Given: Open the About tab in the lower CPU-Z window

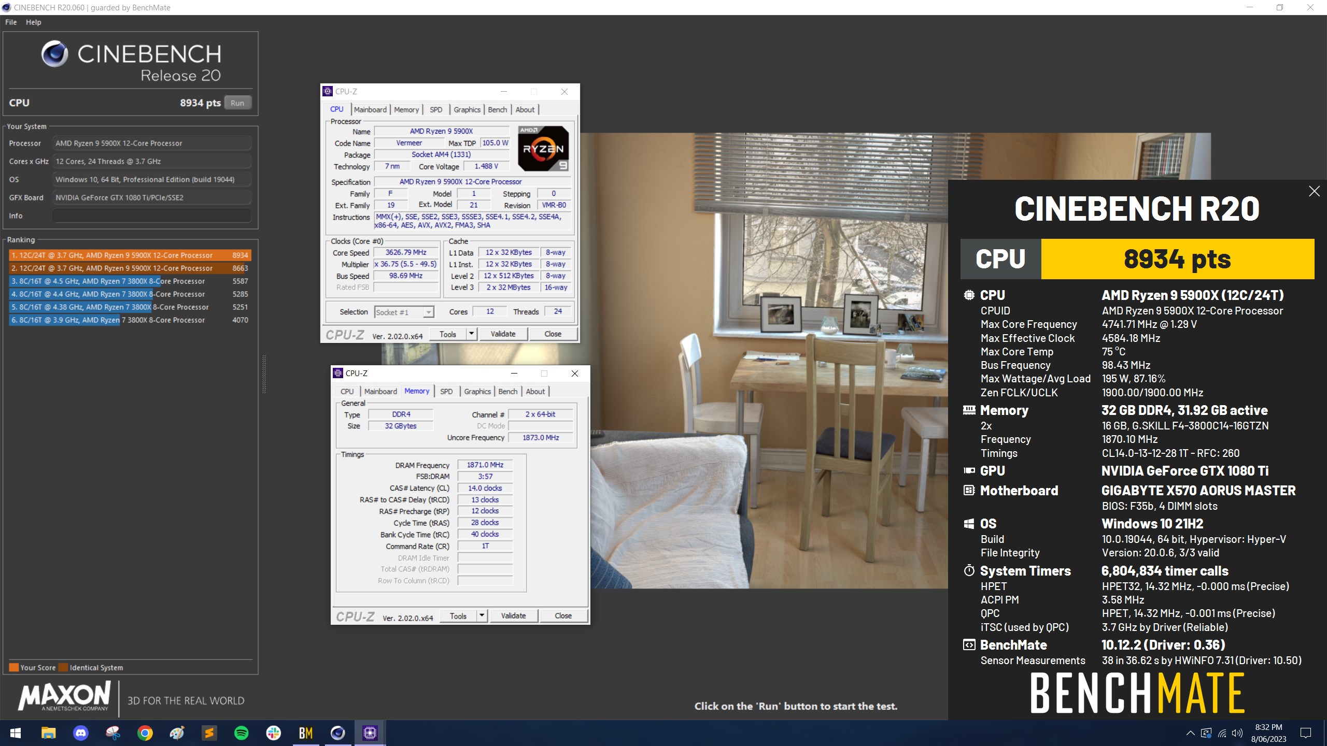Looking at the screenshot, I should point(535,391).
